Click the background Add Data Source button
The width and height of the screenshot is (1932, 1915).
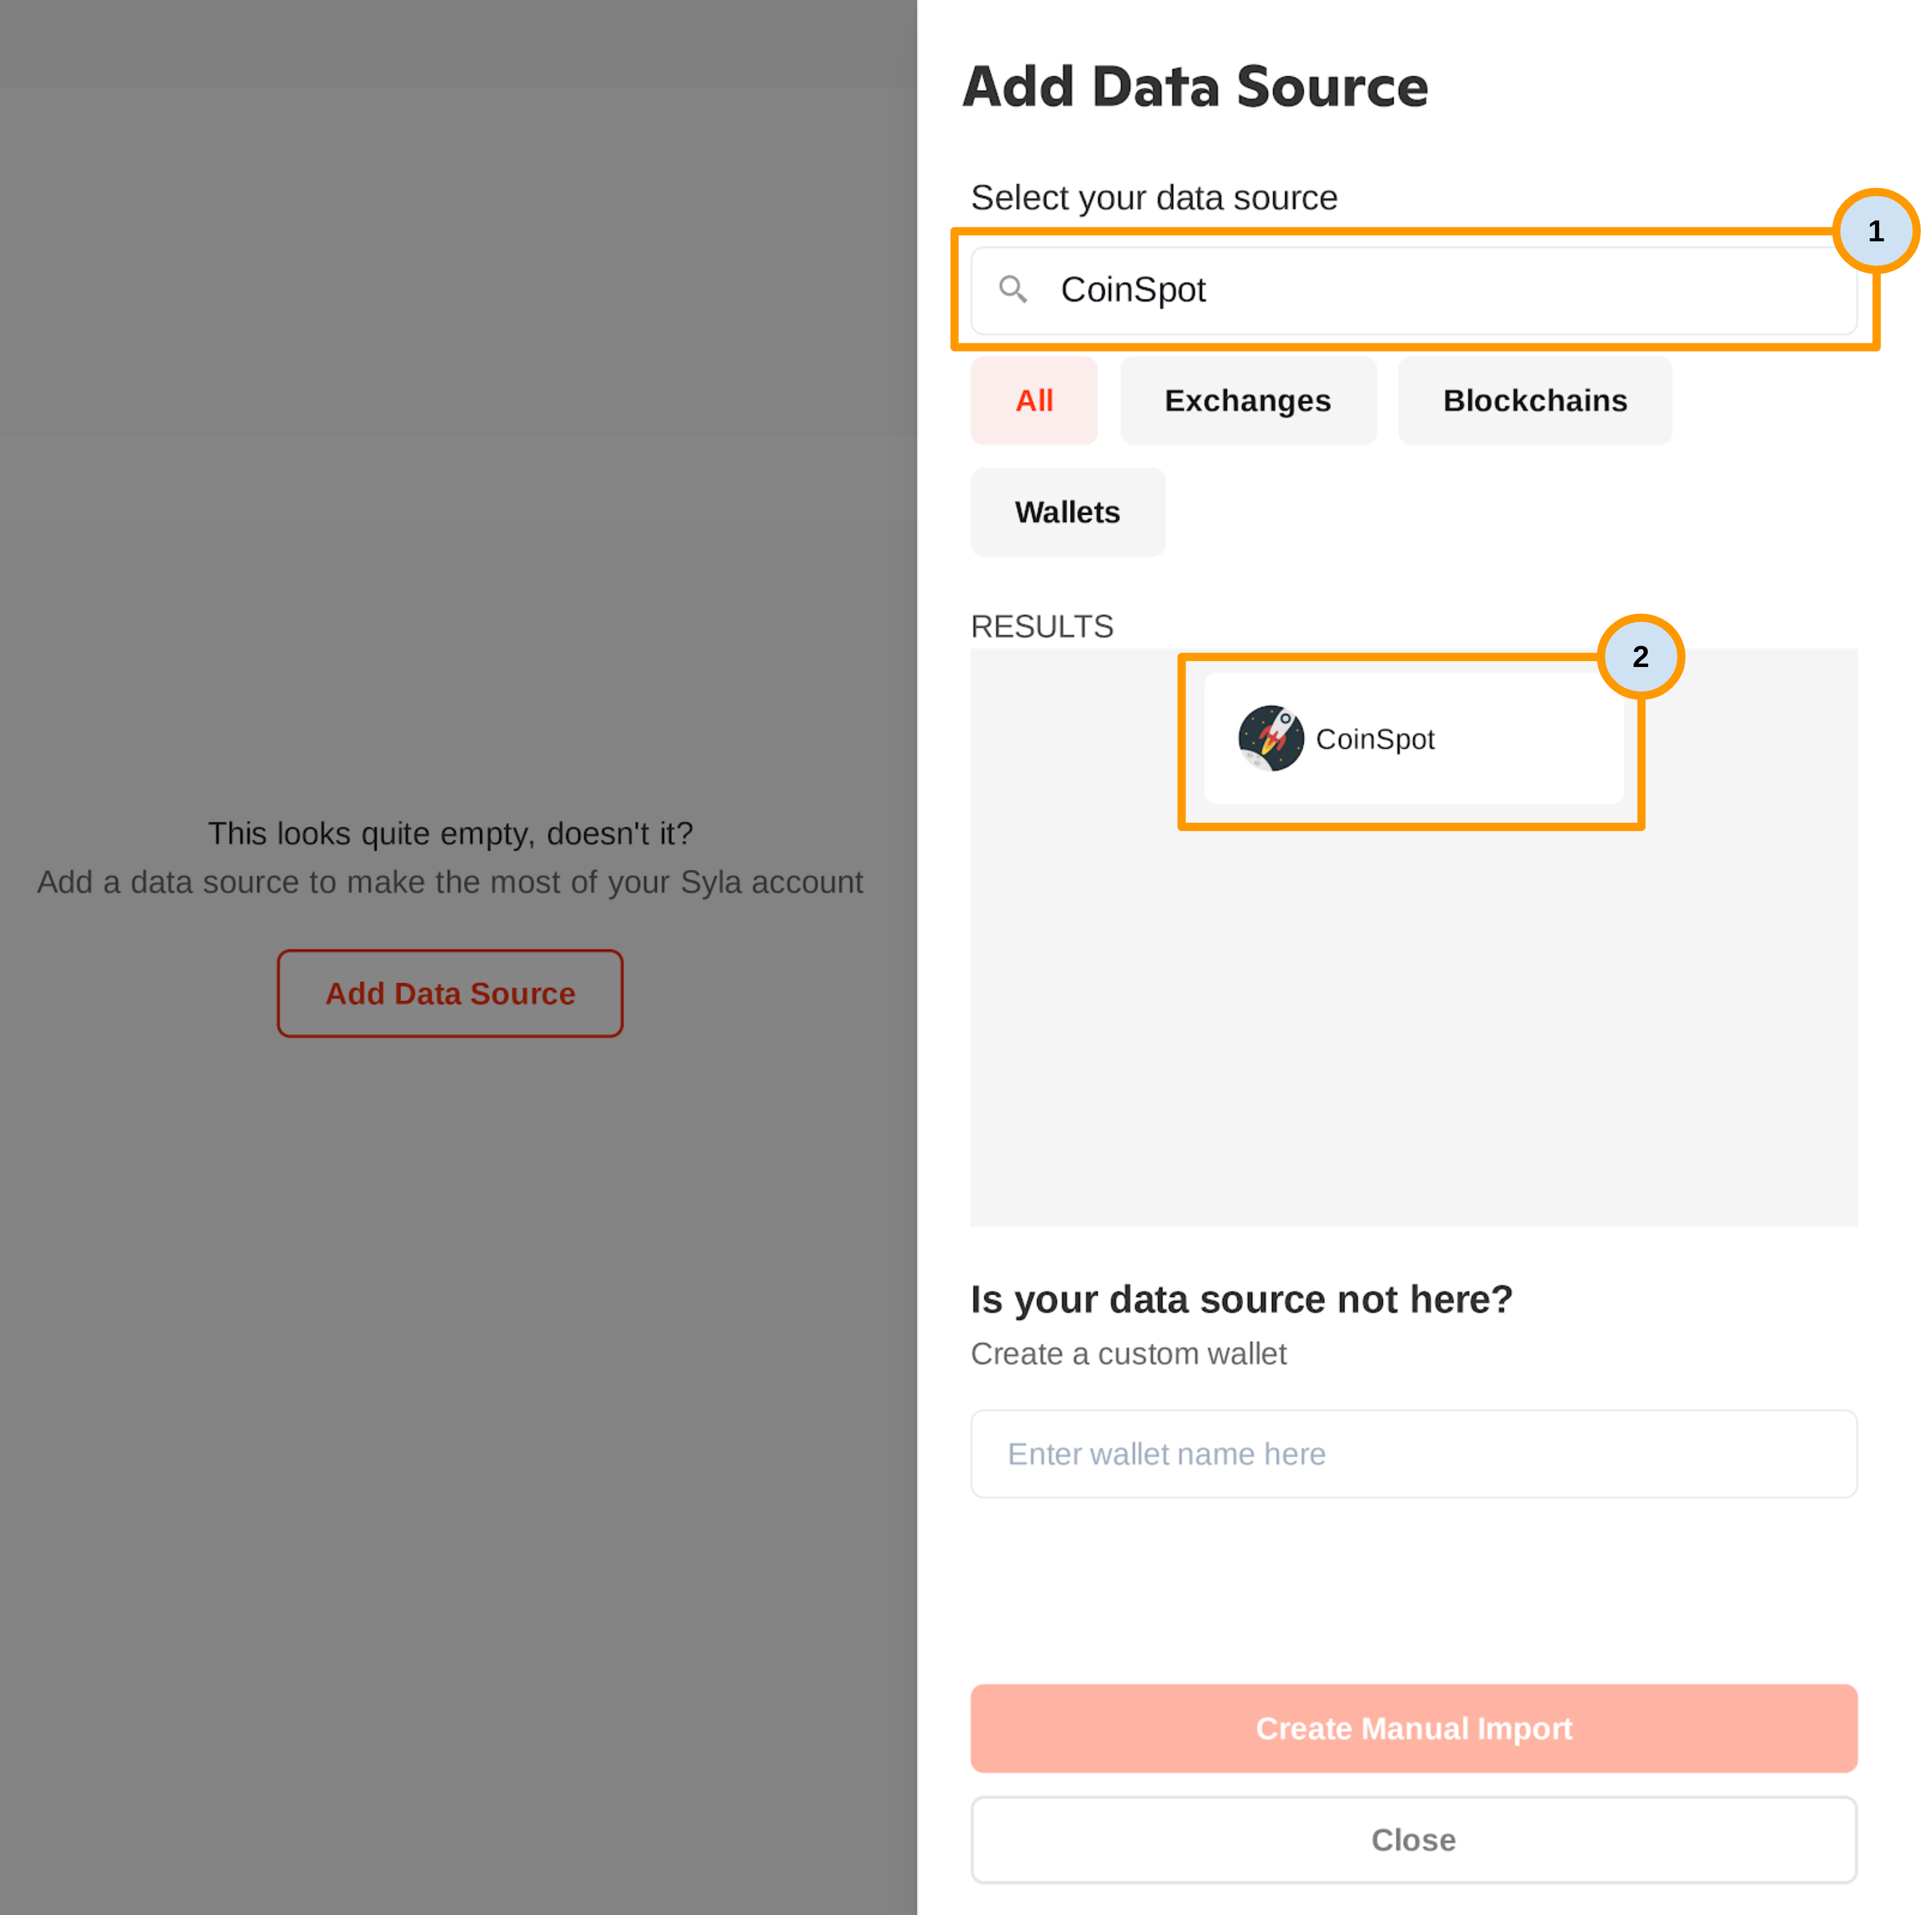[450, 993]
